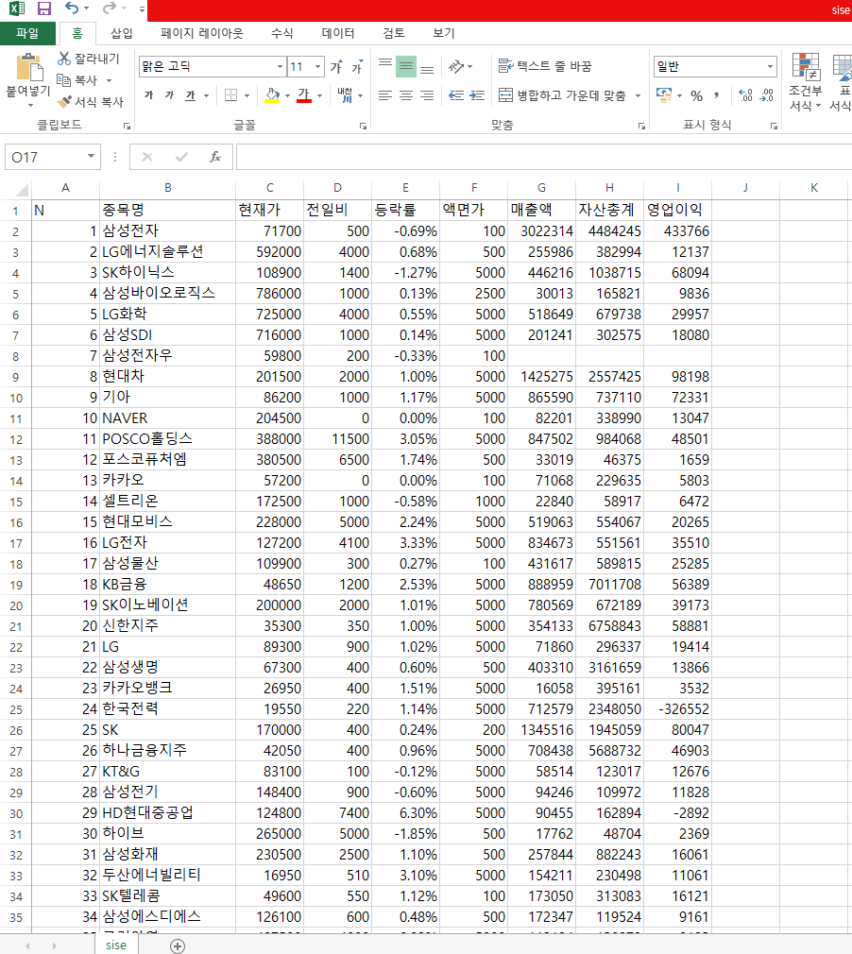Select the sise sheet tab

pyautogui.click(x=116, y=945)
